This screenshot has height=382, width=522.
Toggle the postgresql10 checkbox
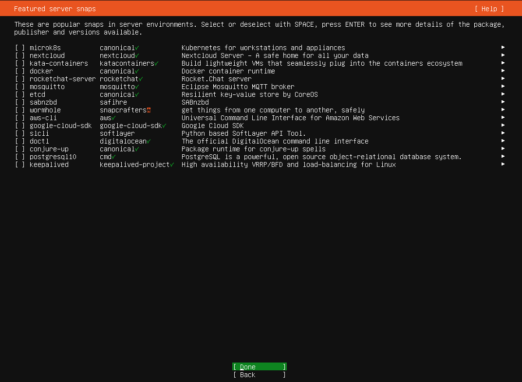19,157
